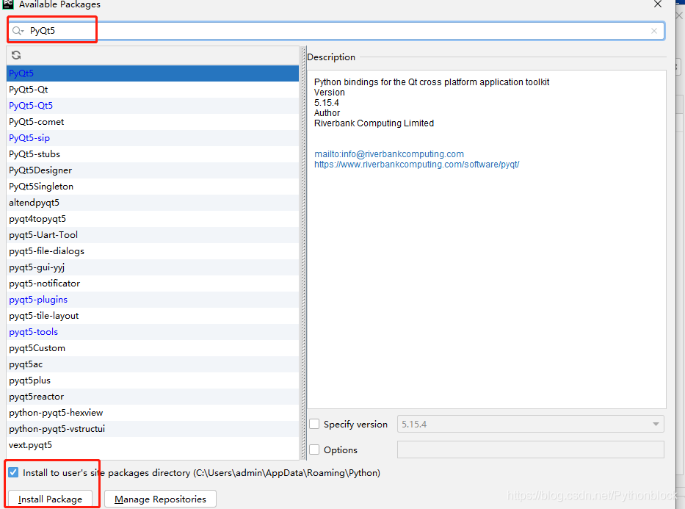The width and height of the screenshot is (685, 509).
Task: Select the PyQt5Designer package
Action: 153,170
